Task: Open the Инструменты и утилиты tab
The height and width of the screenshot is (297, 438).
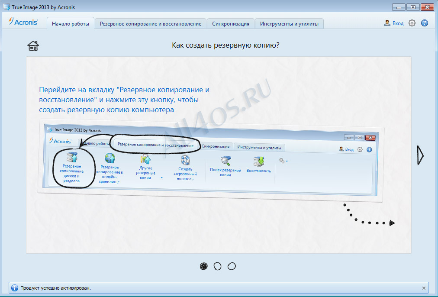Action: (x=289, y=24)
